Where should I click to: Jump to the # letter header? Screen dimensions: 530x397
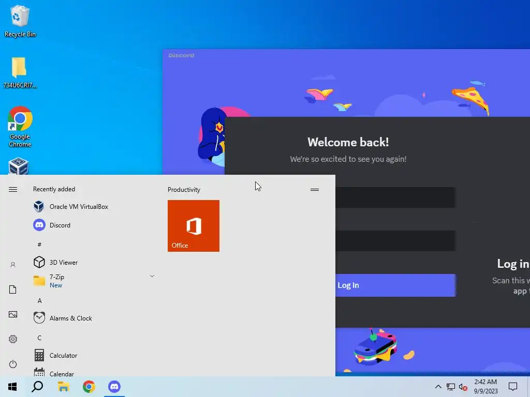click(39, 245)
